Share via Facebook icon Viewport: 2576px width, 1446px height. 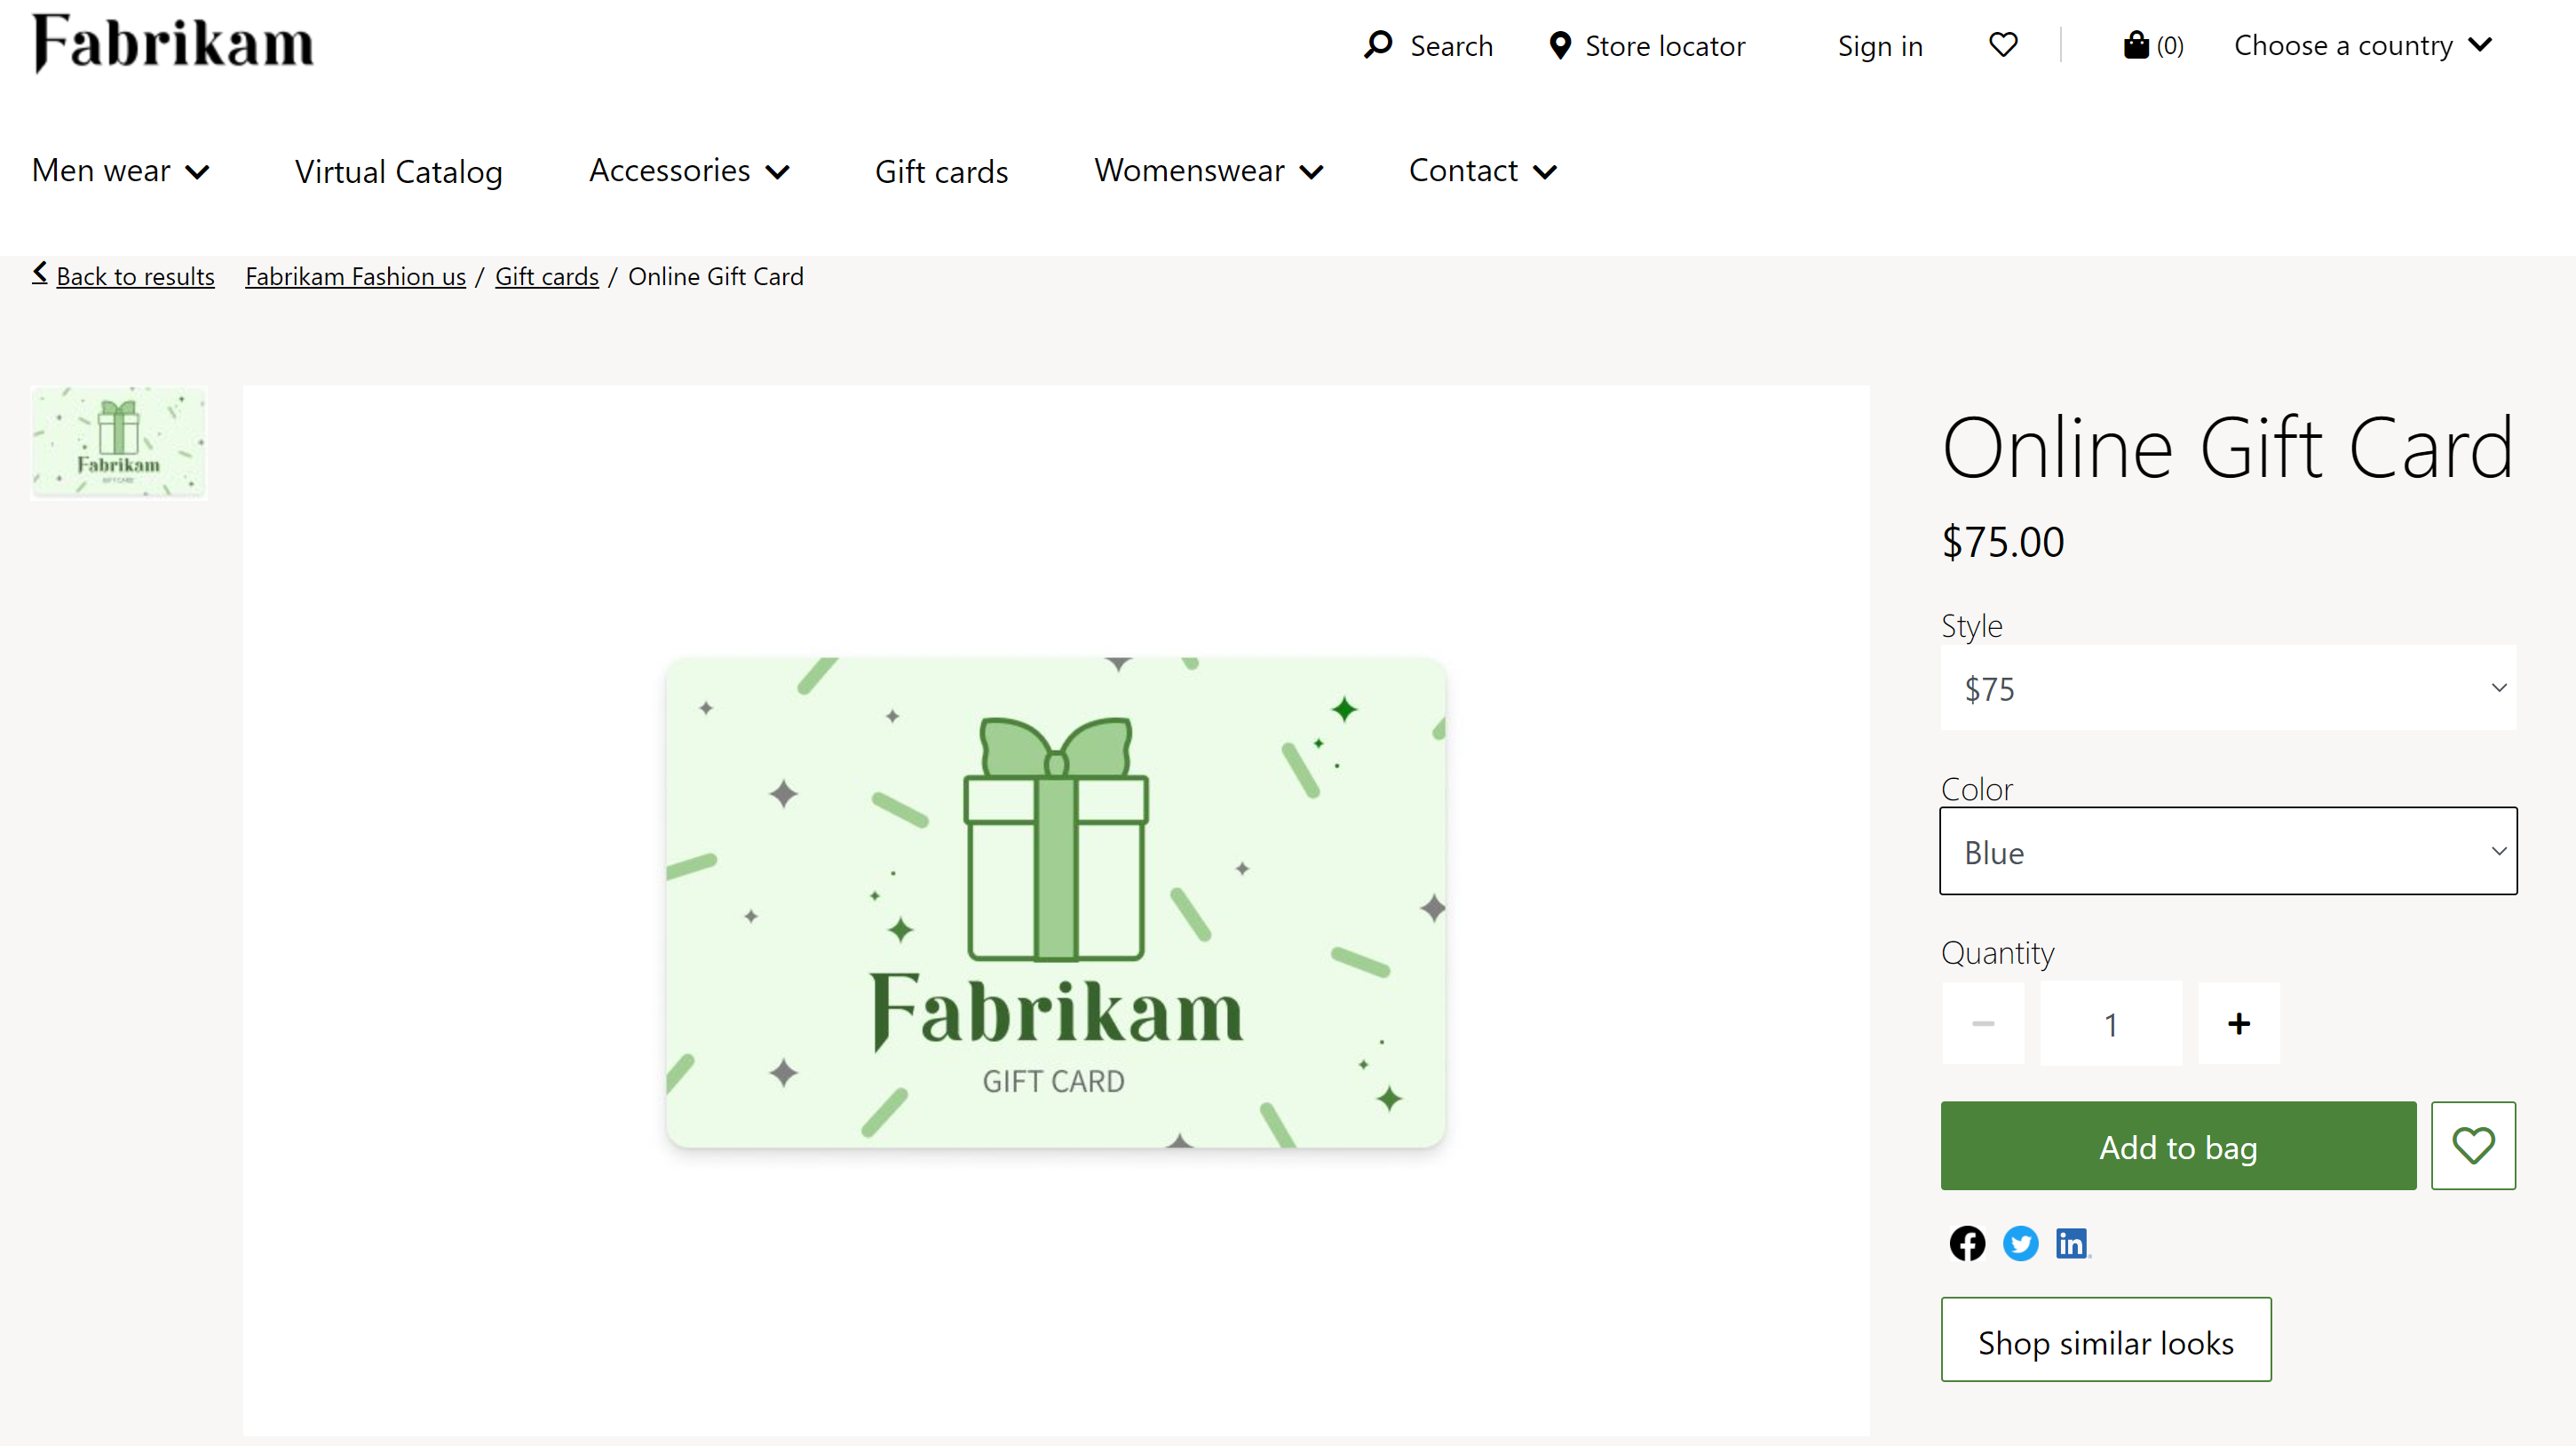coord(1966,1243)
